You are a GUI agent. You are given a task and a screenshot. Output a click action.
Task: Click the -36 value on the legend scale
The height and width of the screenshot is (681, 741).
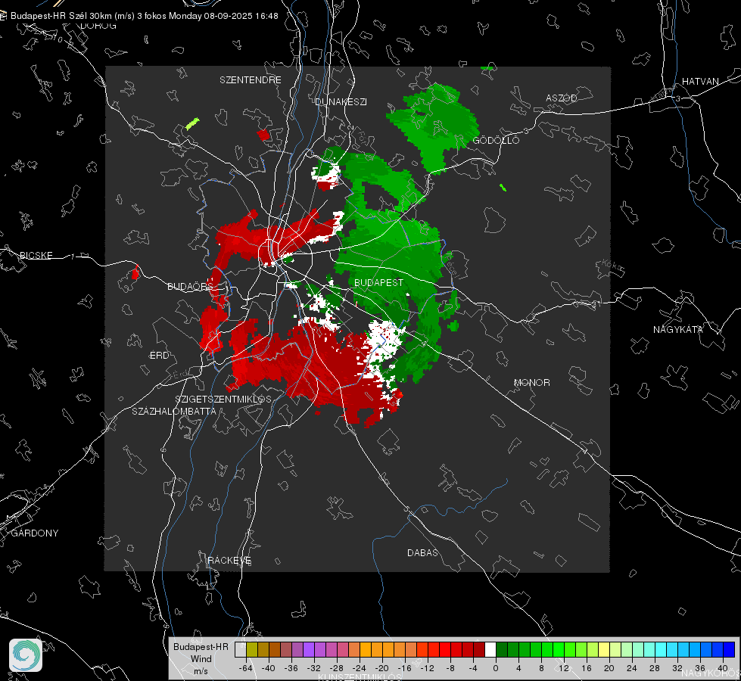click(x=291, y=668)
